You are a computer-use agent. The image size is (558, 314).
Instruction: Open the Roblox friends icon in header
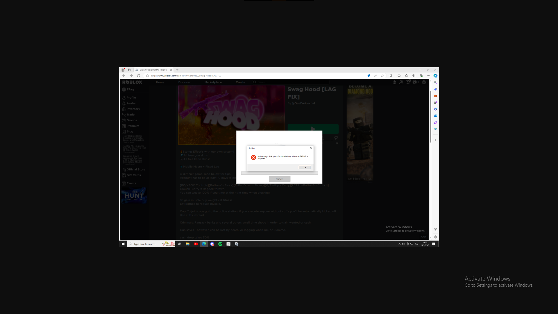coord(401,82)
